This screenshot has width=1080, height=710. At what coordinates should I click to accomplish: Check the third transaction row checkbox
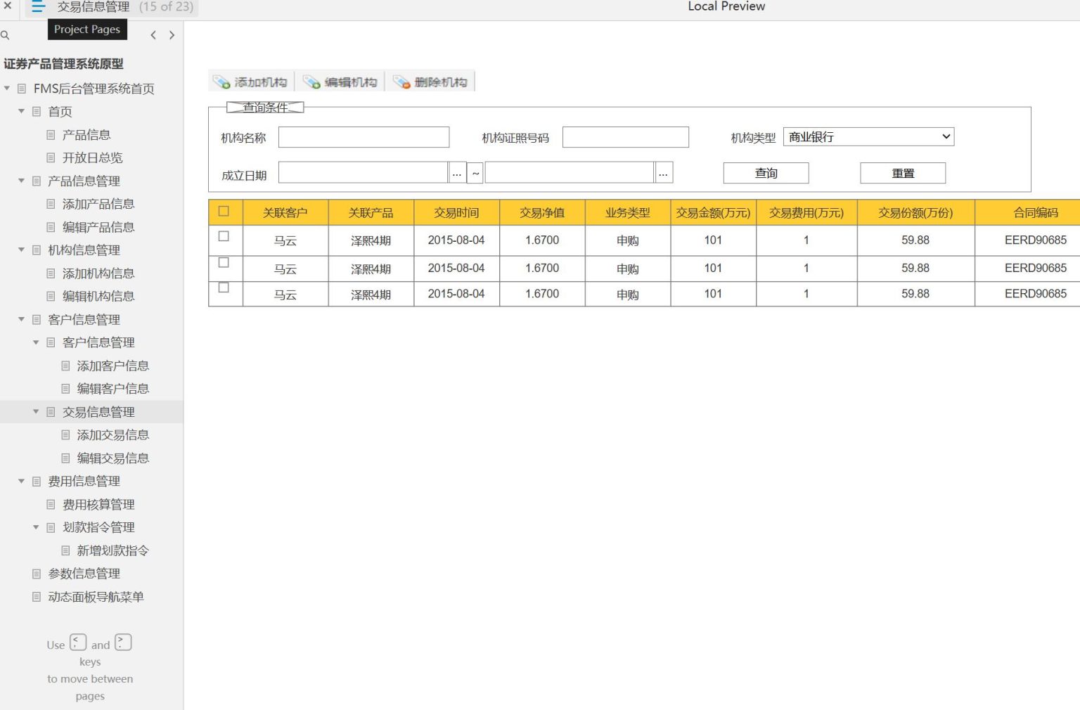pyautogui.click(x=224, y=288)
